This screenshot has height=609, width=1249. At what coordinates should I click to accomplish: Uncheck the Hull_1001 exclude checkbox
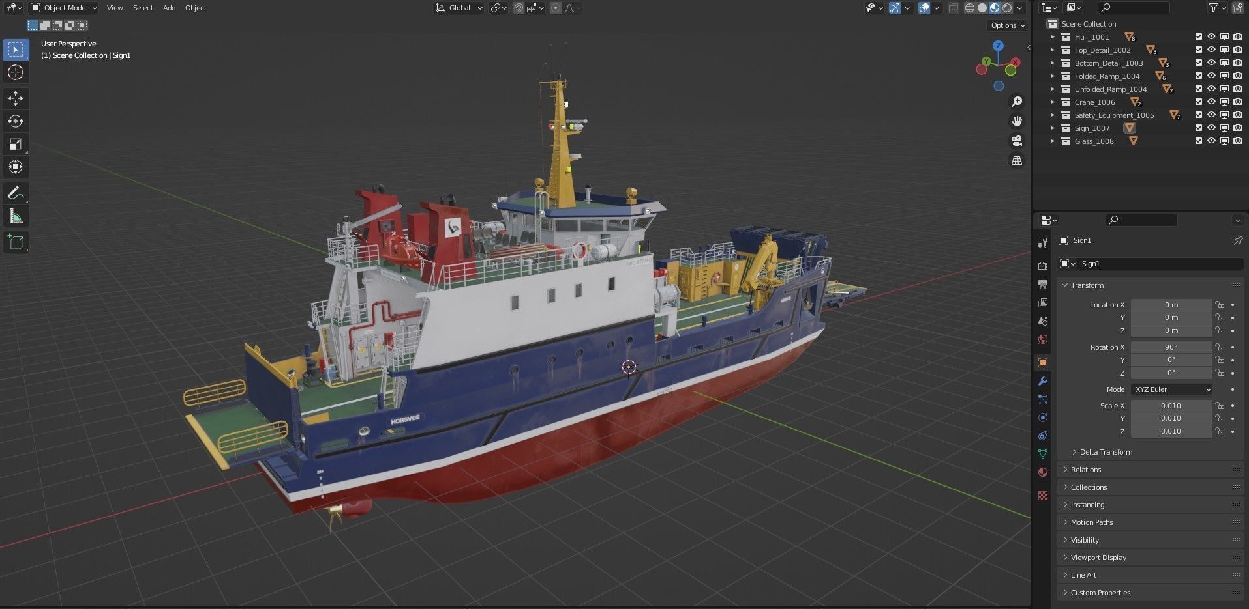pyautogui.click(x=1198, y=37)
